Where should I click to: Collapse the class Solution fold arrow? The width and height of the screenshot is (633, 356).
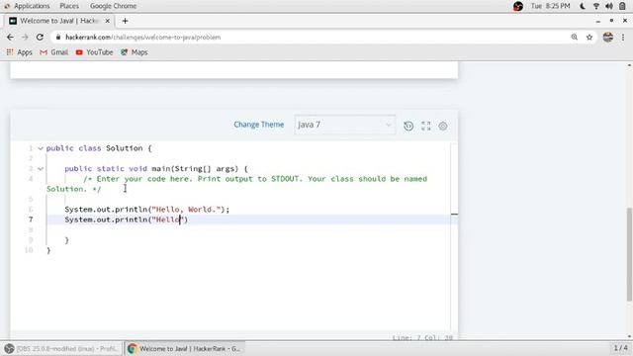pos(41,148)
